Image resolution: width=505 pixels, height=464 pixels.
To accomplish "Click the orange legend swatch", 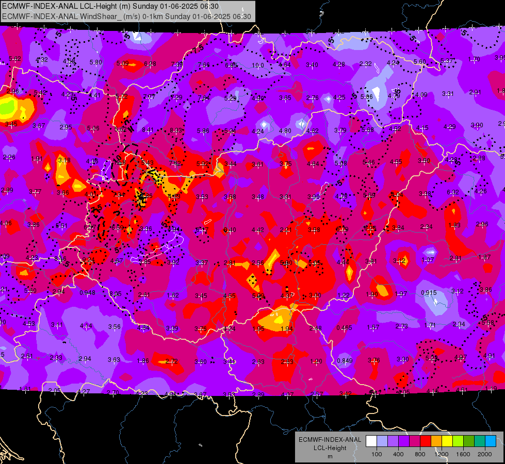I will tap(436, 441).
